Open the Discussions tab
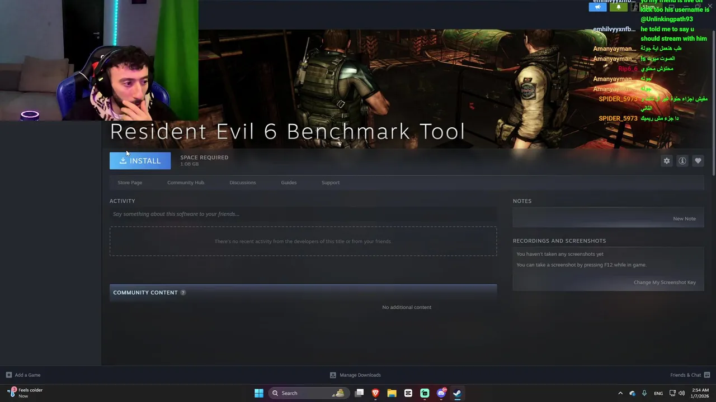 point(243,183)
